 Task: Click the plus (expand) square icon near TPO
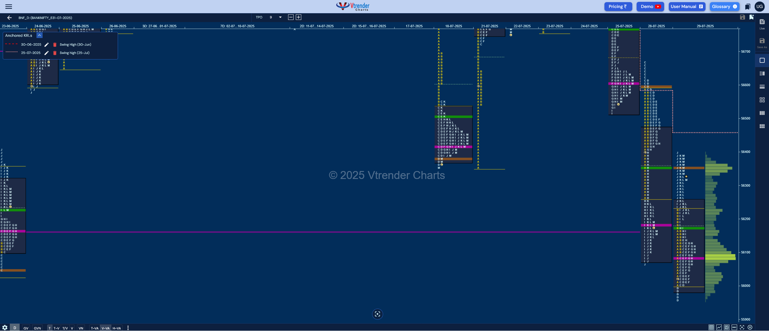click(299, 17)
